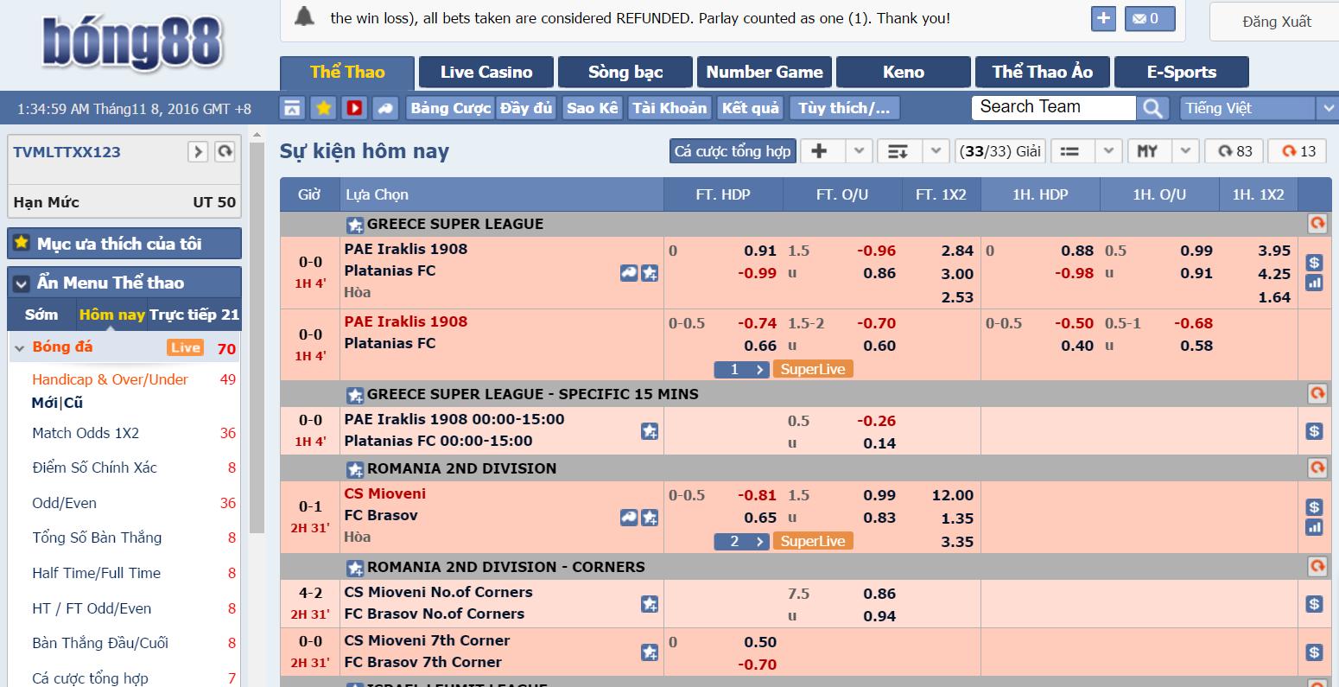Click dollar icon for Iraklis 15 mins row
1339x687 pixels.
pyautogui.click(x=1314, y=430)
